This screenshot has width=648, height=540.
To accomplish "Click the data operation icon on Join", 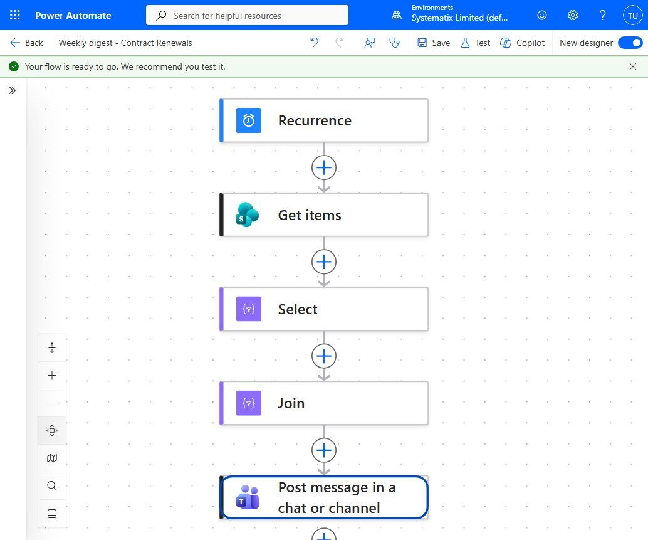I will tap(248, 403).
